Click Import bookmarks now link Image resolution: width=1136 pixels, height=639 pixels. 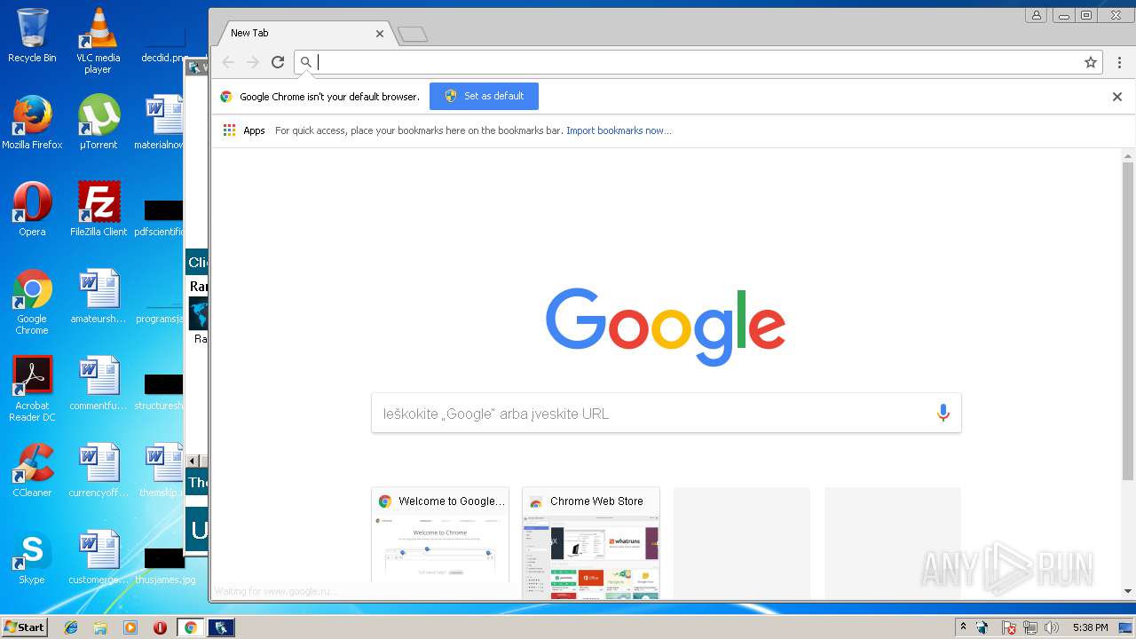[x=619, y=130]
